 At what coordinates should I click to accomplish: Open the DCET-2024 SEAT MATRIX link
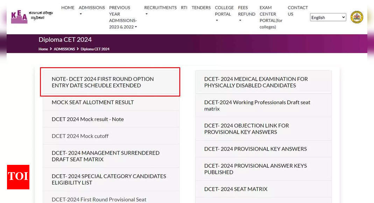236,189
